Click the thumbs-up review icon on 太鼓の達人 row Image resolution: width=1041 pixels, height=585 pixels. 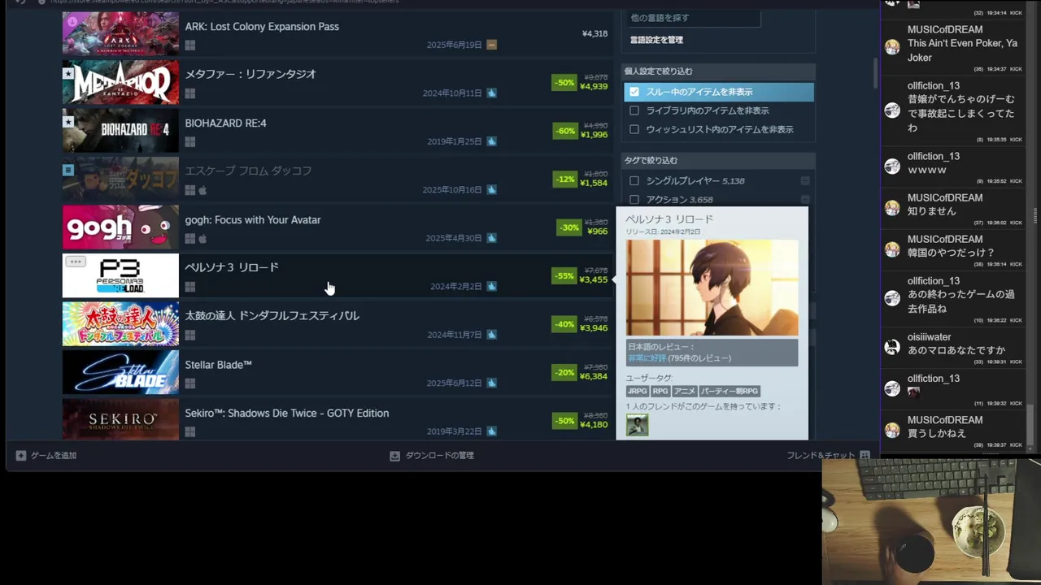coord(491,335)
